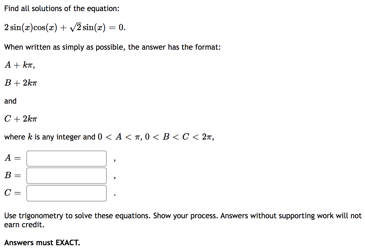The width and height of the screenshot is (365, 250).
Task: Select the equation 2sin(x)cos(x) + √2 sin(x) = 0
Action: click(64, 27)
